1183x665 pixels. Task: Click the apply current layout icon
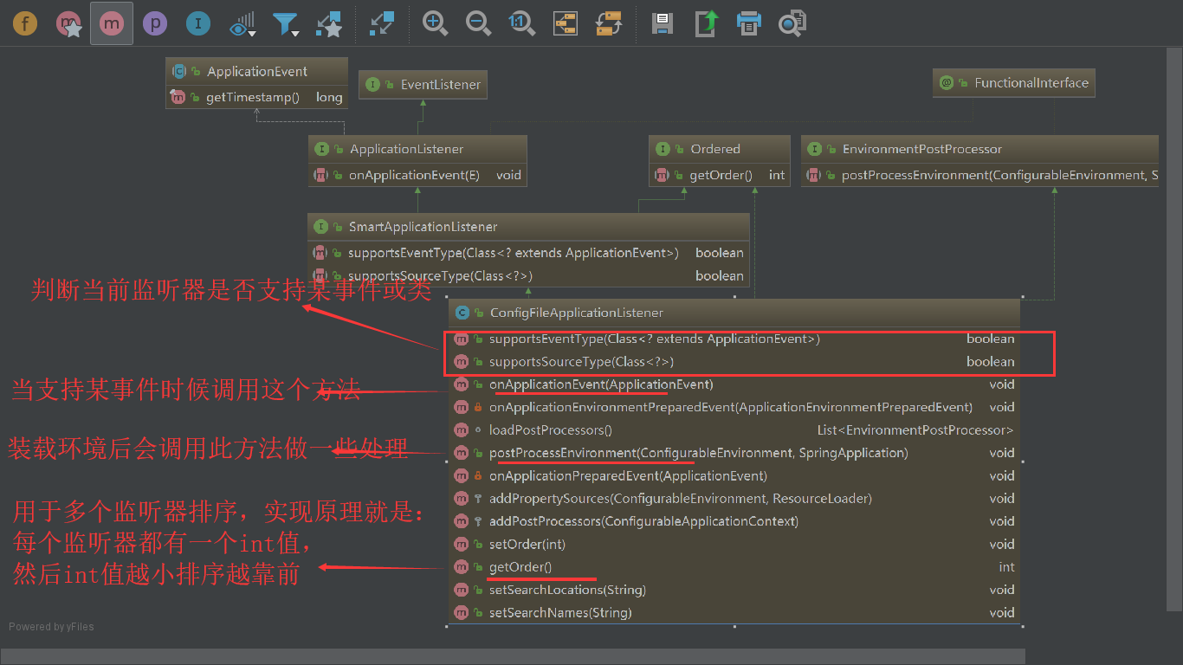tap(609, 23)
